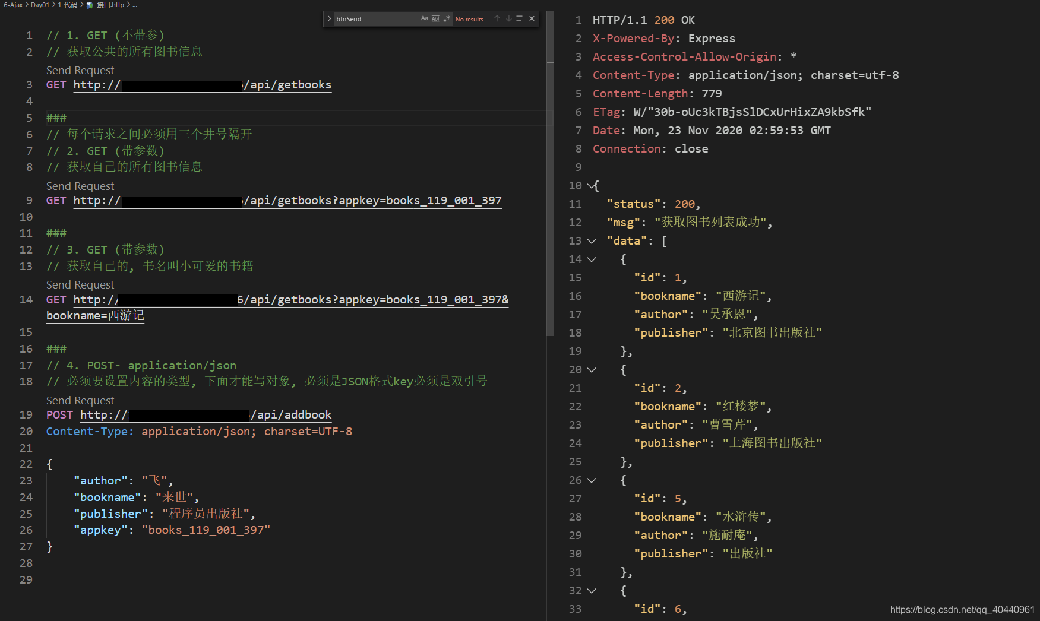This screenshot has height=621, width=1040.
Task: Click the author 曹雪芹 line
Action: pyautogui.click(x=696, y=425)
